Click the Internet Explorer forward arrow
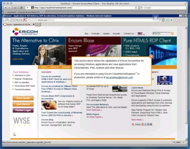 tap(9, 20)
